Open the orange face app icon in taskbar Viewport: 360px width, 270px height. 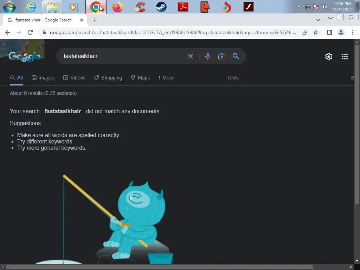coord(205,7)
